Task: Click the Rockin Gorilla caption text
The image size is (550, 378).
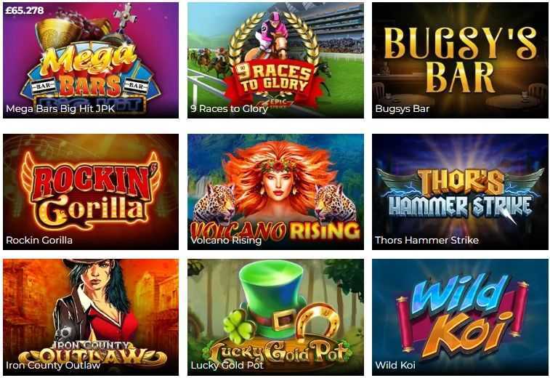Action: pos(39,241)
